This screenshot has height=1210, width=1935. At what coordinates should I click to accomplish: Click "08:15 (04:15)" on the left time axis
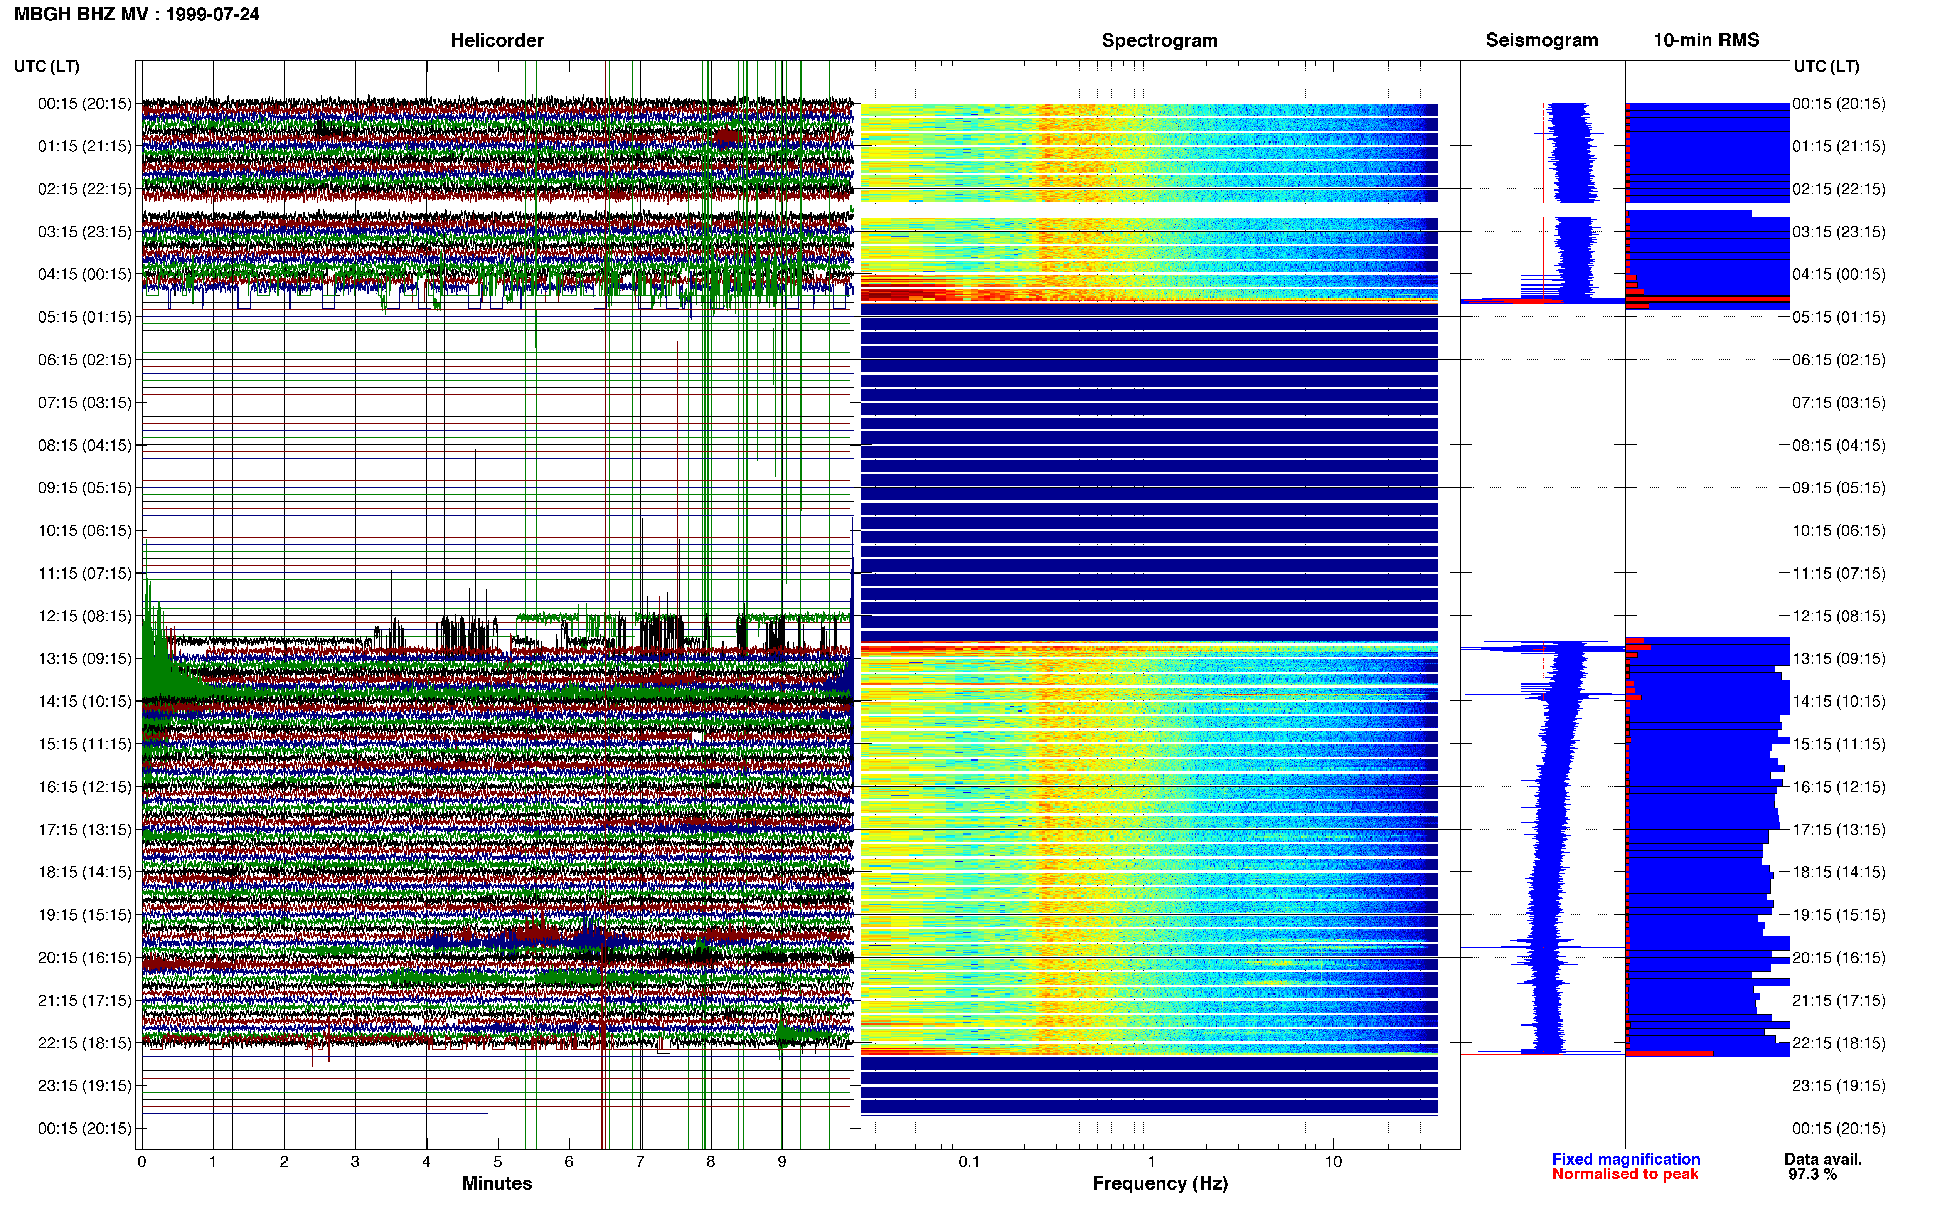(85, 445)
